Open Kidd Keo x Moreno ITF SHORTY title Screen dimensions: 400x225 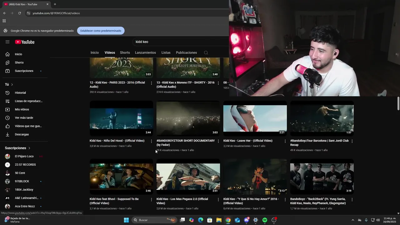[x=186, y=85]
